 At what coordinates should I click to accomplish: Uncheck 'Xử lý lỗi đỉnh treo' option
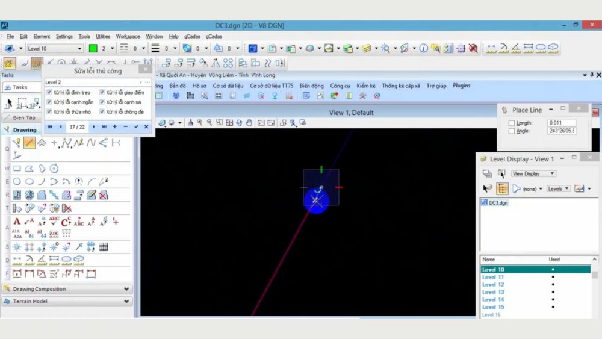(49, 92)
